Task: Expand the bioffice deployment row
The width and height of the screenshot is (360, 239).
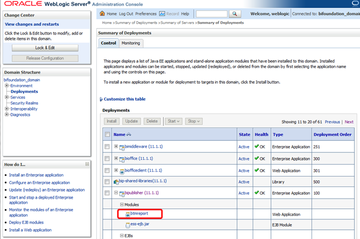Action: click(x=116, y=158)
